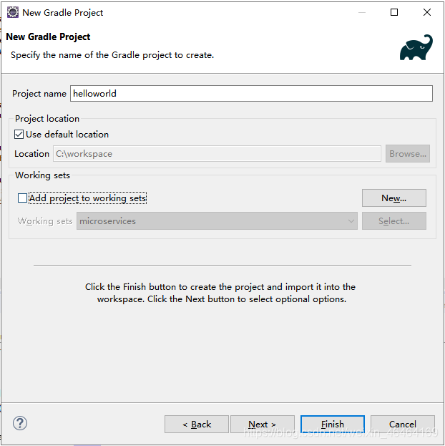Image resolution: width=445 pixels, height=446 pixels.
Task: Go to previous page with Back
Action: click(x=197, y=425)
